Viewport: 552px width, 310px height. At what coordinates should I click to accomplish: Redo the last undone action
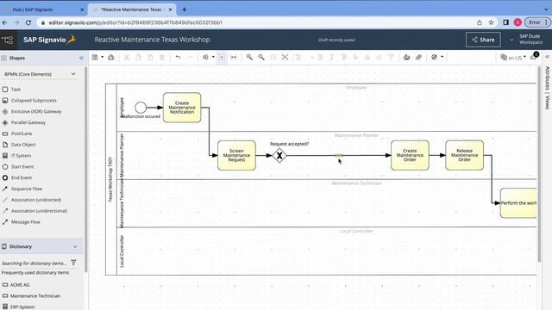click(190, 58)
